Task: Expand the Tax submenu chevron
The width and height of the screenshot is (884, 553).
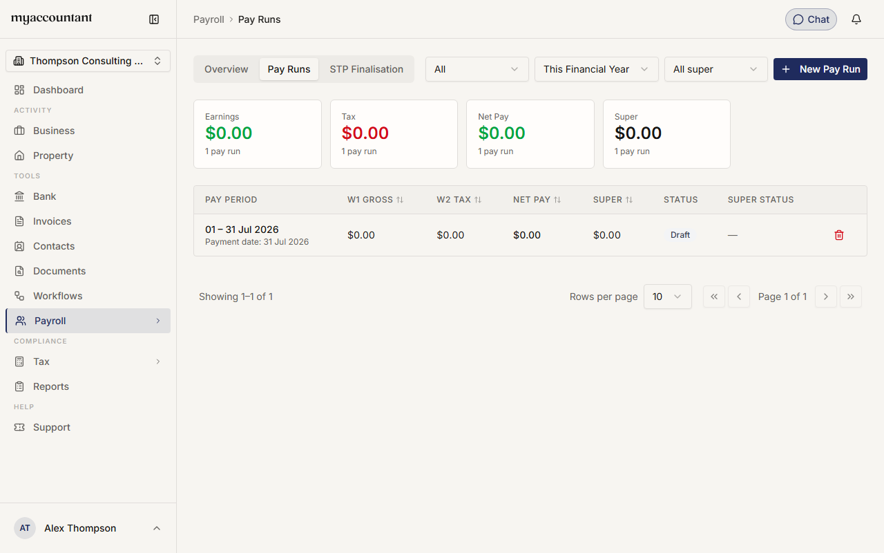Action: (x=158, y=362)
